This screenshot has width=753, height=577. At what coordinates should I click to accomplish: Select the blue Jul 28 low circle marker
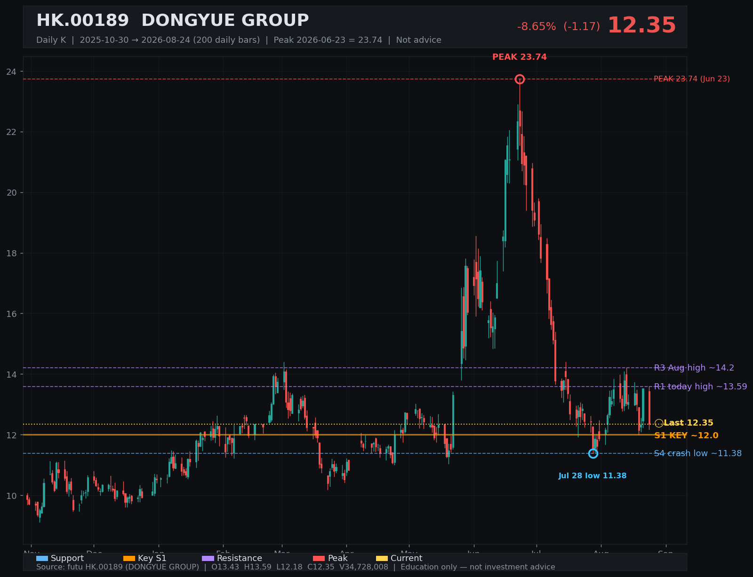pyautogui.click(x=593, y=453)
